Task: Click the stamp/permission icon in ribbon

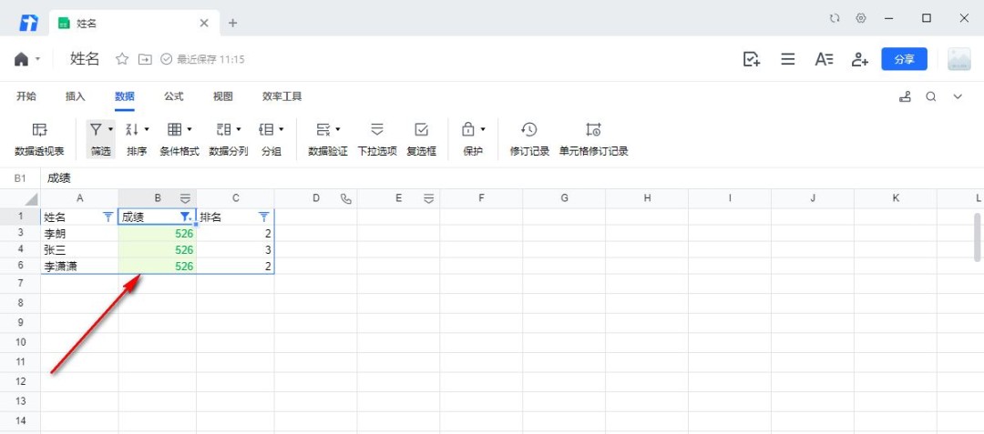Action: click(x=905, y=96)
